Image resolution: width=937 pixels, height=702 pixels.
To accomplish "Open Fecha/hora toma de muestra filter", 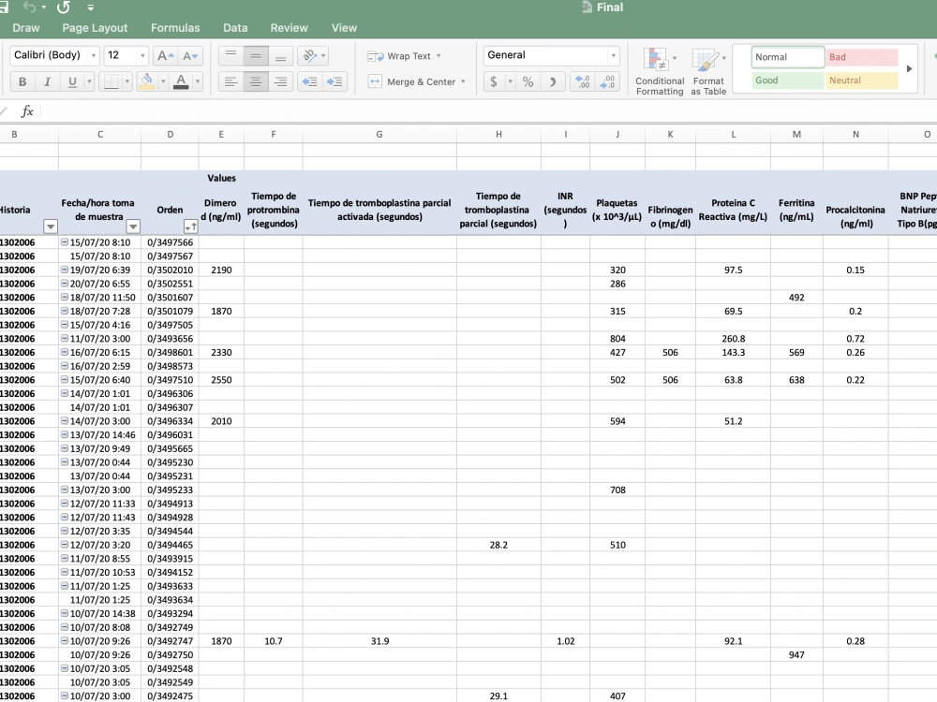I will pos(133,227).
